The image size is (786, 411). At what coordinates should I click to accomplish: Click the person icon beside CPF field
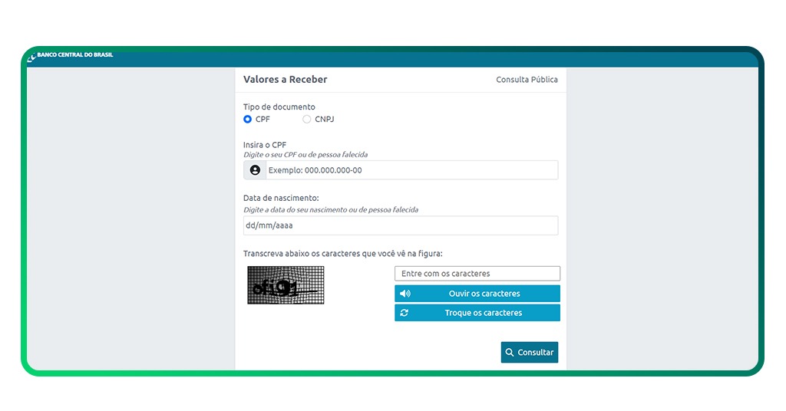coord(255,170)
